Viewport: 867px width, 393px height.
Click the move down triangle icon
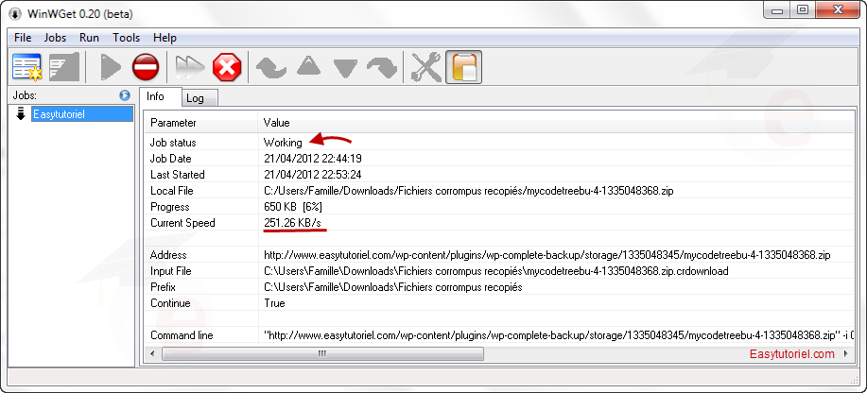[x=346, y=69]
